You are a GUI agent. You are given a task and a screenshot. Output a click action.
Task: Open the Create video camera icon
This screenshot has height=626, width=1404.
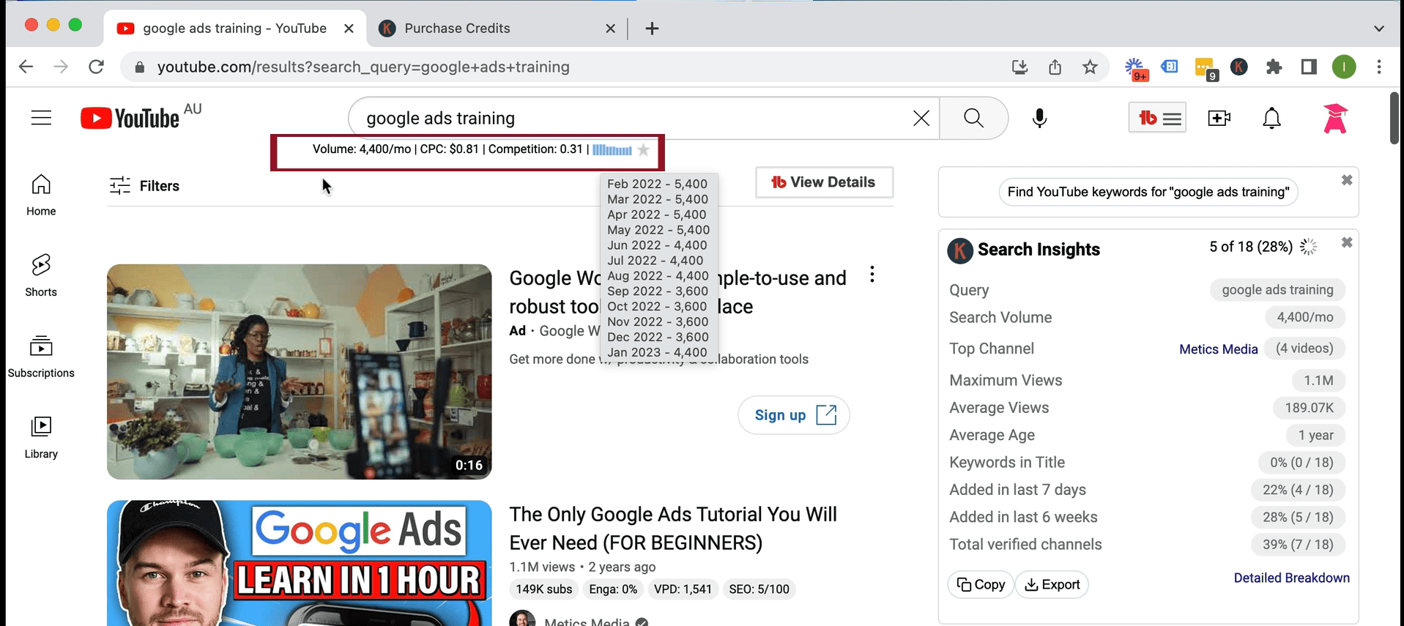1219,118
